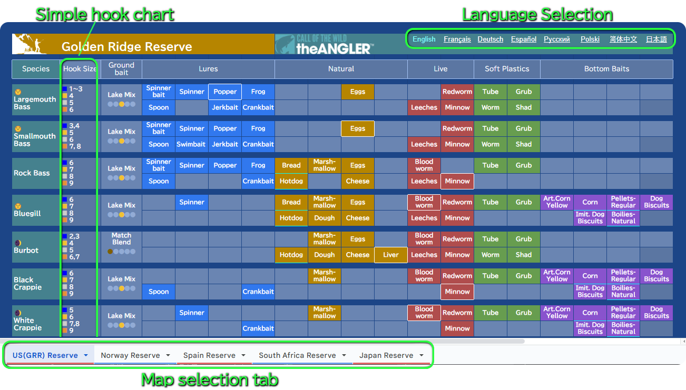Choose the 日本語 language link
This screenshot has width=686, height=390.
pyautogui.click(x=656, y=39)
